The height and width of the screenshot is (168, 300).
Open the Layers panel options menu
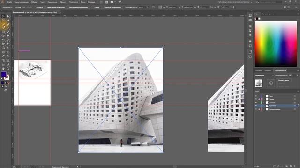click(x=298, y=91)
